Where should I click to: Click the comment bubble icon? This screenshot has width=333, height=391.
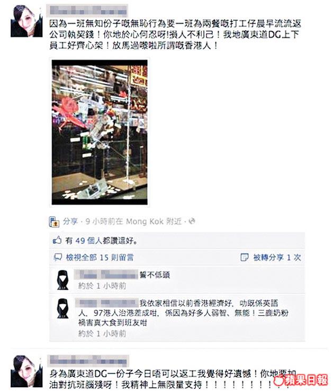(x=58, y=257)
